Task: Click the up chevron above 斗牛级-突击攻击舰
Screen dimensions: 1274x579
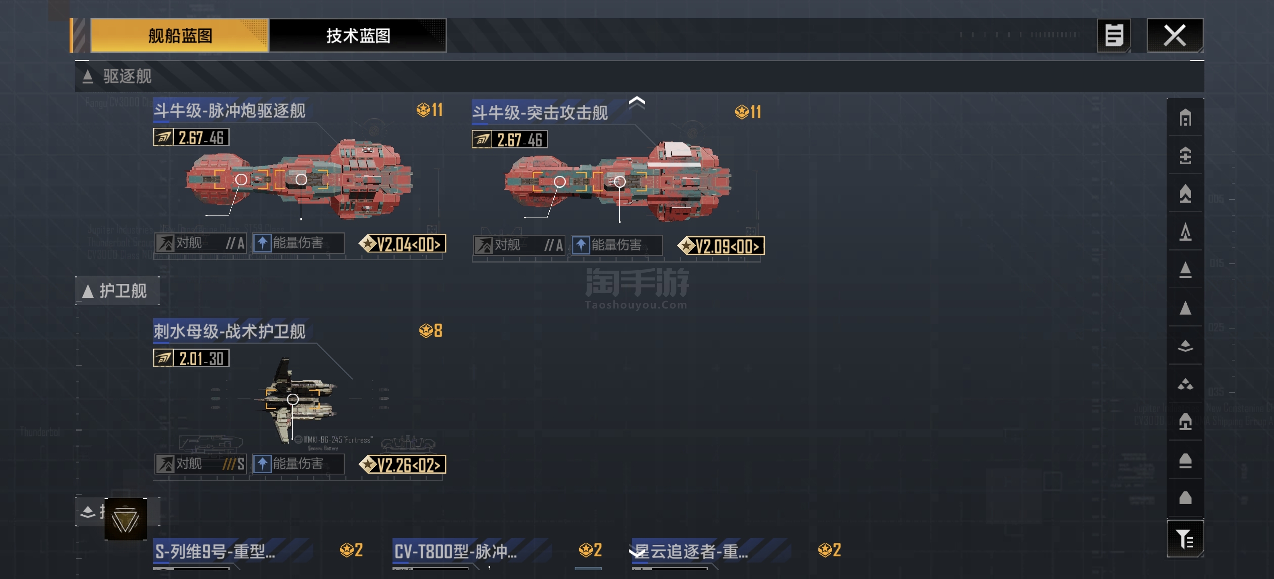Action: click(637, 103)
